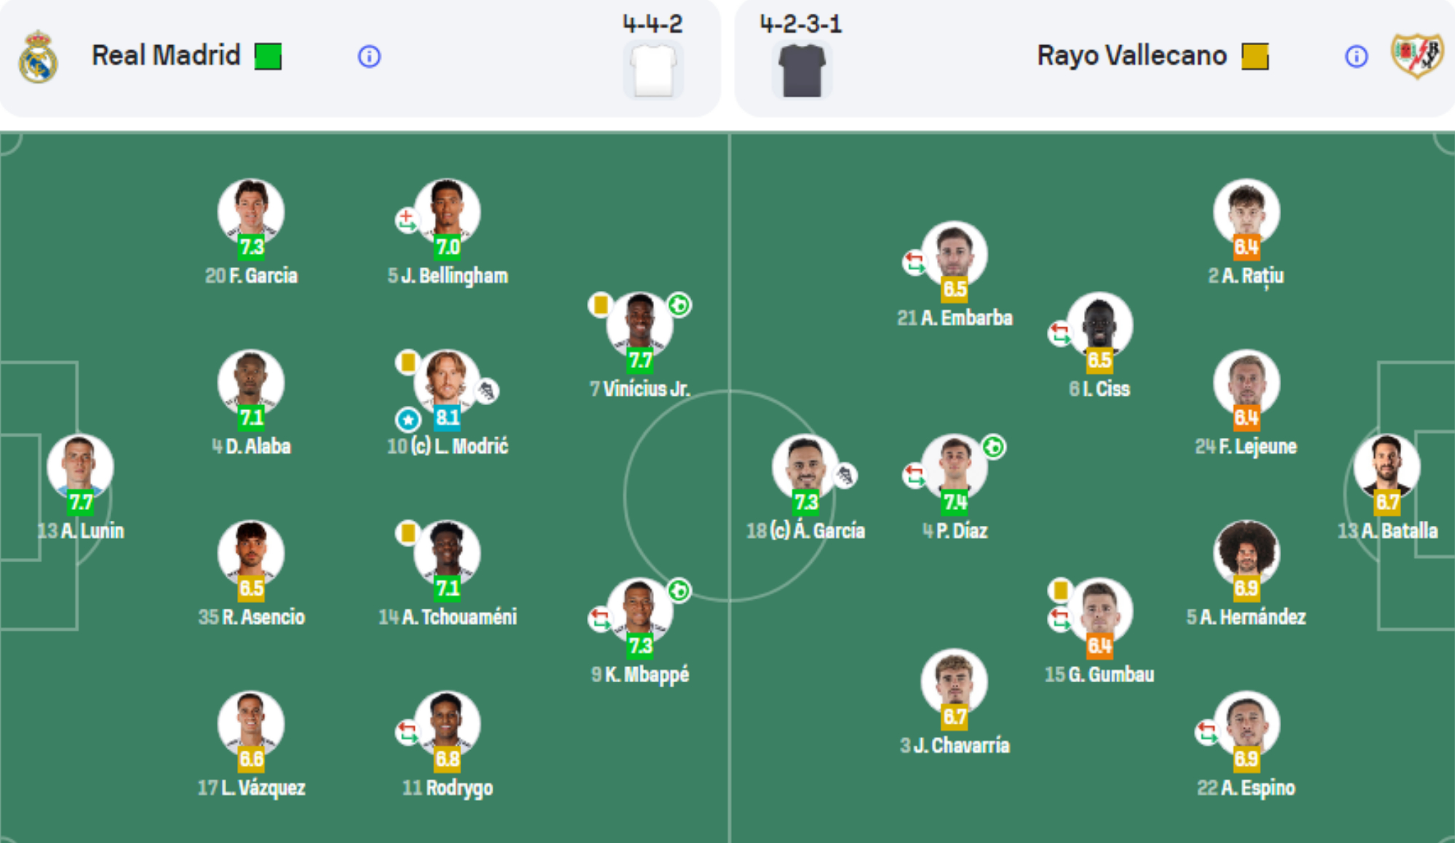
Task: Click Rayo Vallecano dark kit shirt icon
Action: pyautogui.click(x=802, y=71)
